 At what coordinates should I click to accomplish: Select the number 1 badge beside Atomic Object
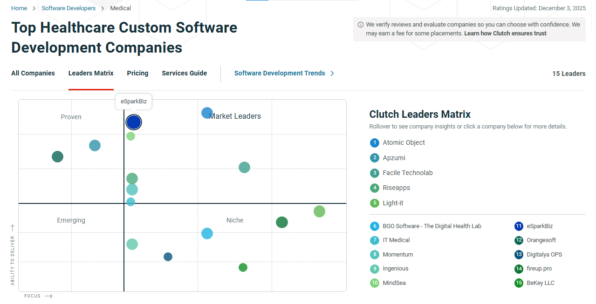pyautogui.click(x=374, y=142)
